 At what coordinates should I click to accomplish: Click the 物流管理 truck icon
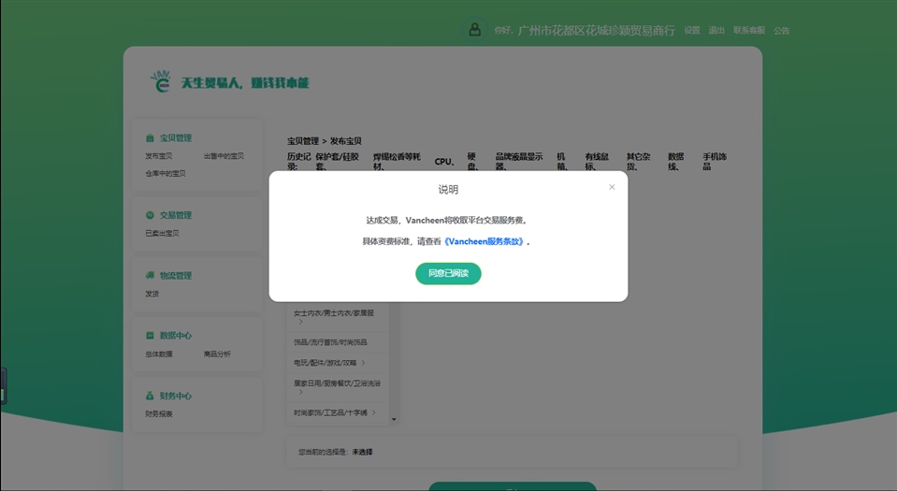pos(150,275)
